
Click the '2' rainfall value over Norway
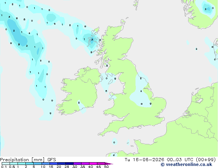click(206, 9)
